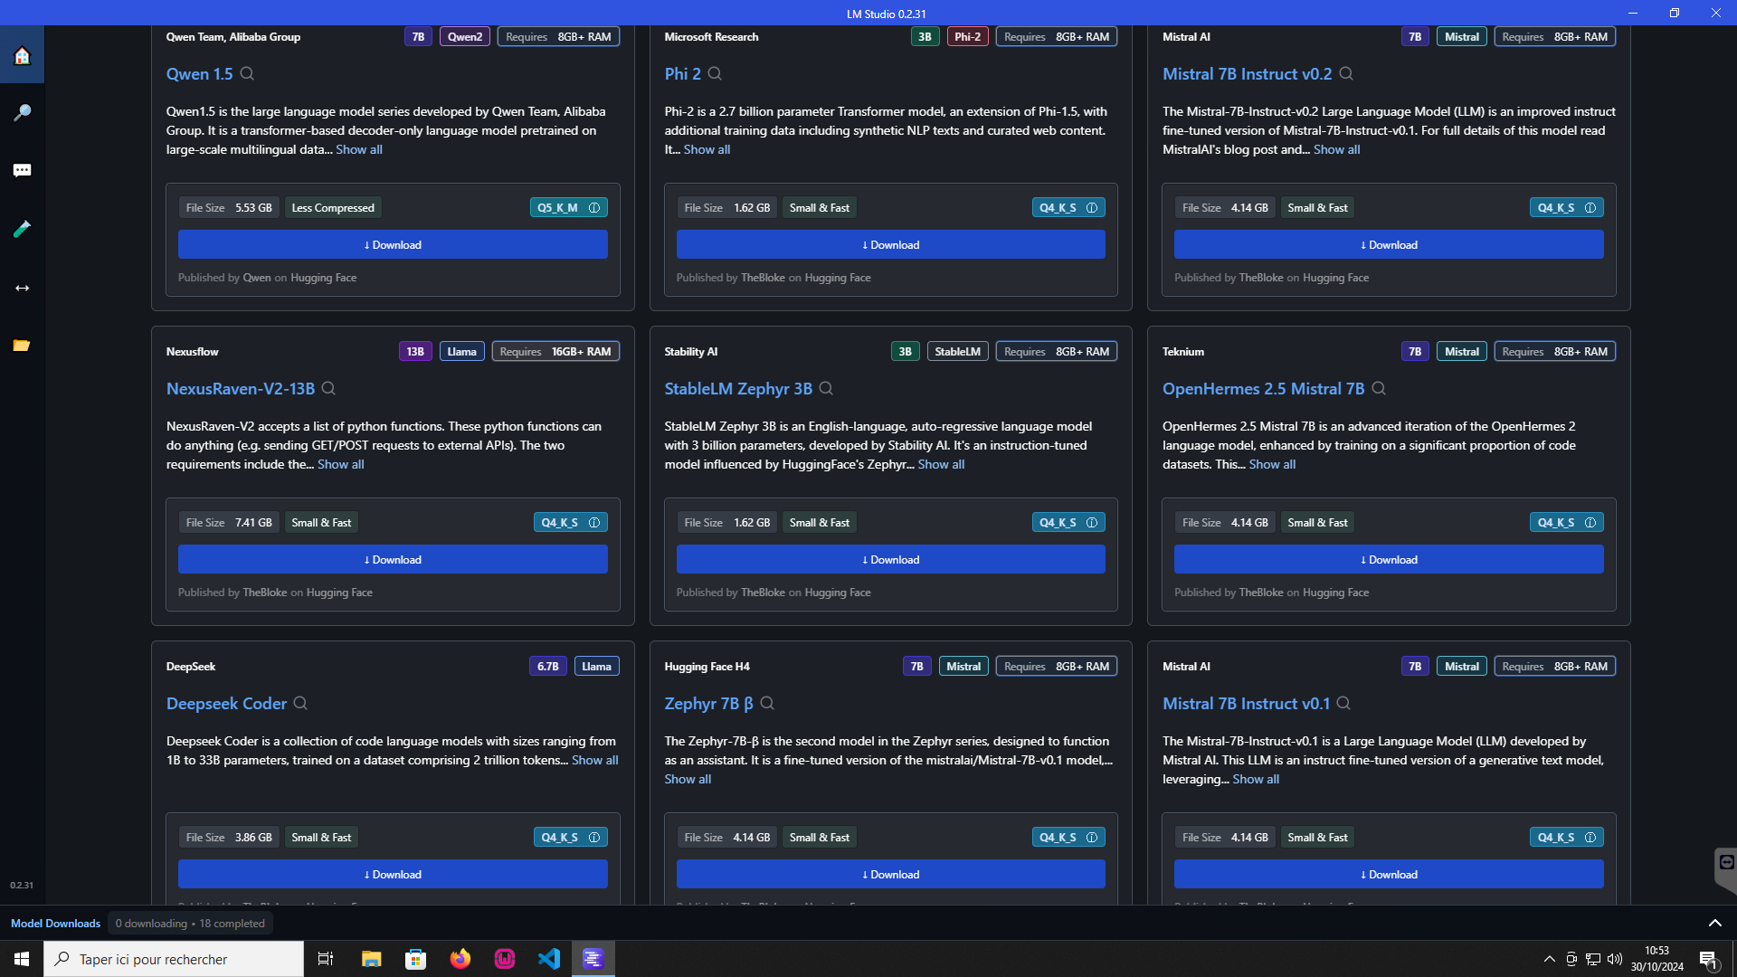The image size is (1737, 977).
Task: Download the Zephyr 7B β model
Action: coord(890,874)
